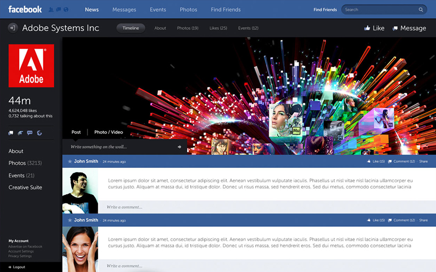Open friend requests icon in top bar

(x=51, y=10)
